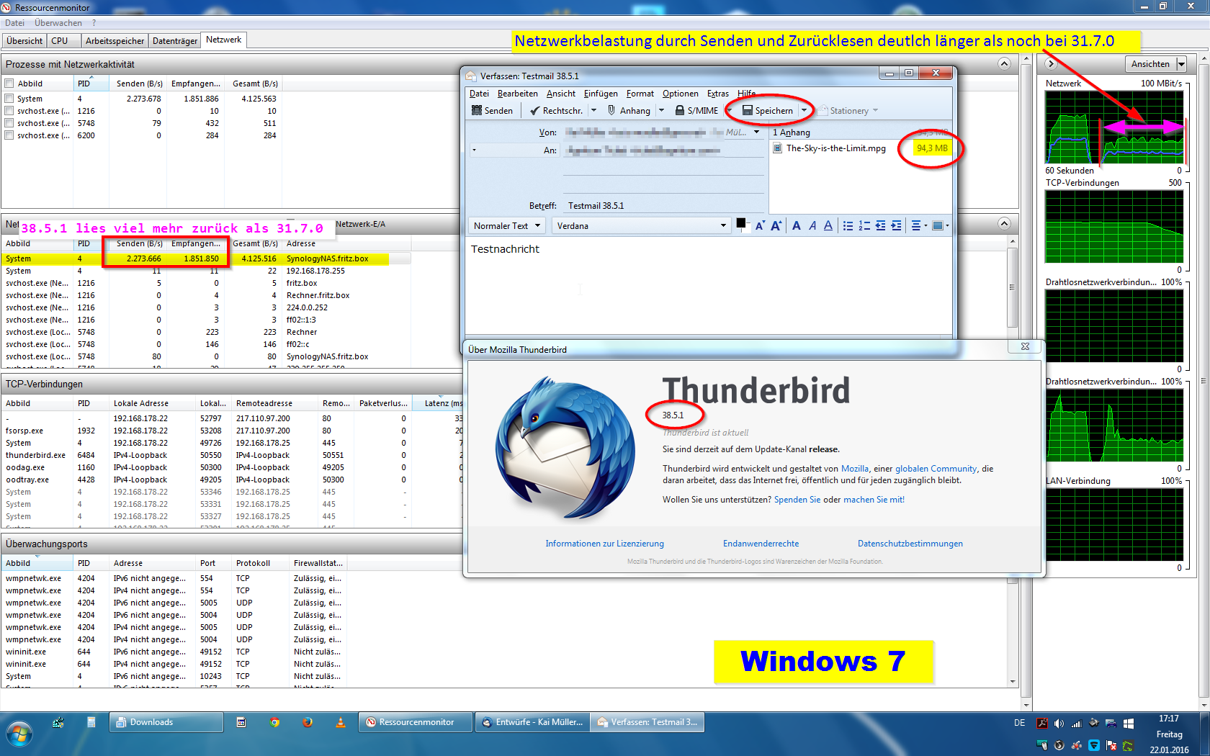Underline the message text
The image size is (1210, 756).
tap(828, 226)
